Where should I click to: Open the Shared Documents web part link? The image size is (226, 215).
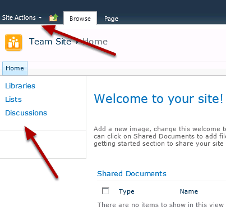132,173
